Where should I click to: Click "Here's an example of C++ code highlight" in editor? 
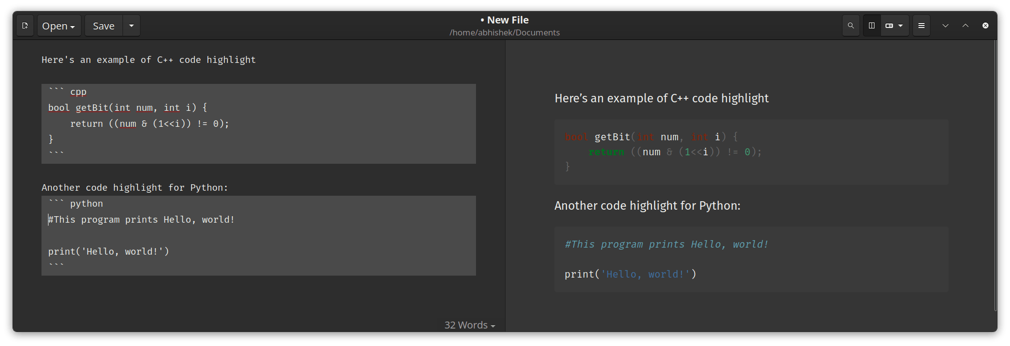coord(148,60)
